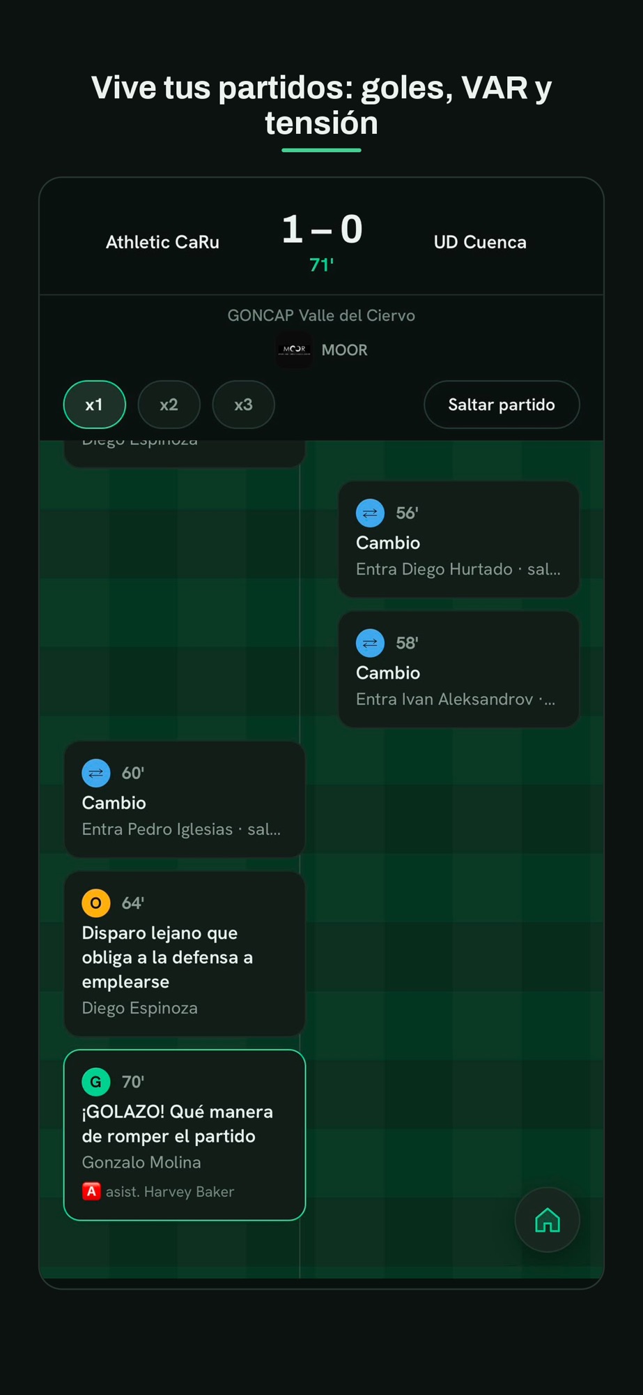Click the MOOR sponsor logo
Image resolution: width=643 pixels, height=1395 pixels.
(295, 349)
